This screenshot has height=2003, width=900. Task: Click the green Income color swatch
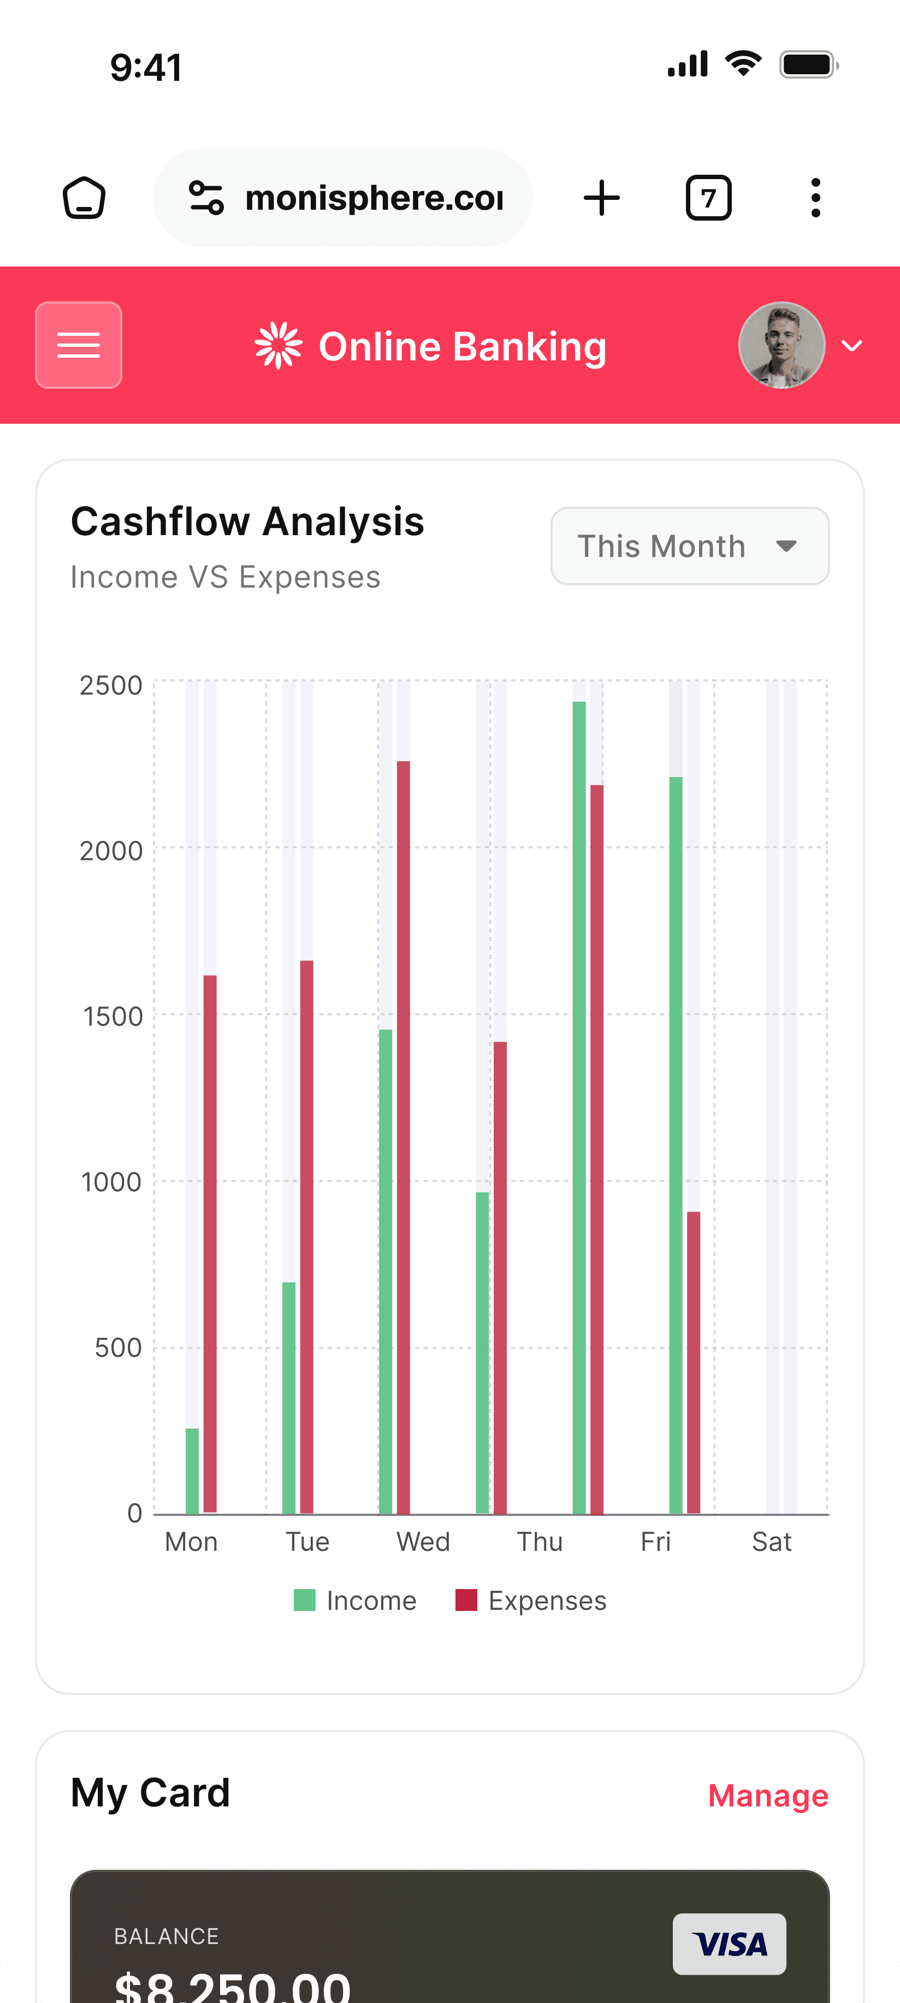[x=305, y=1600]
